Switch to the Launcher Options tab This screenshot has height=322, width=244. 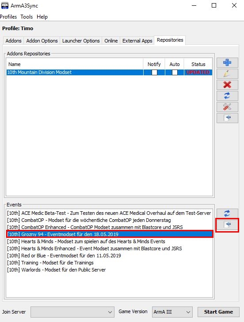point(81,41)
